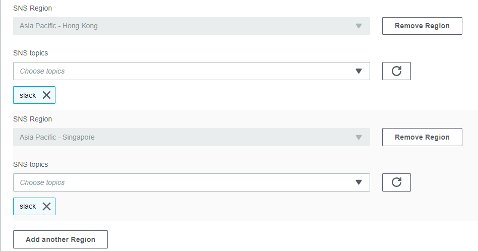The height and width of the screenshot is (251, 478).
Task: Click Choose topics field for Singapore
Action: [x=192, y=182]
